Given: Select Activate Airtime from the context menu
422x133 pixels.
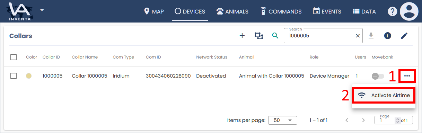Looking at the screenshot, I should [x=384, y=95].
